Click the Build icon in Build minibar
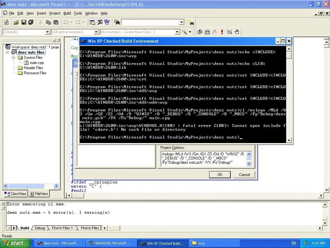This screenshot has width=330, height=248. 207,32
